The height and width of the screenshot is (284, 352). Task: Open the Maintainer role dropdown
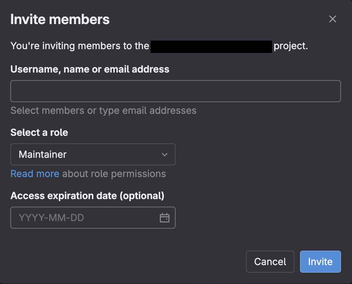(93, 154)
